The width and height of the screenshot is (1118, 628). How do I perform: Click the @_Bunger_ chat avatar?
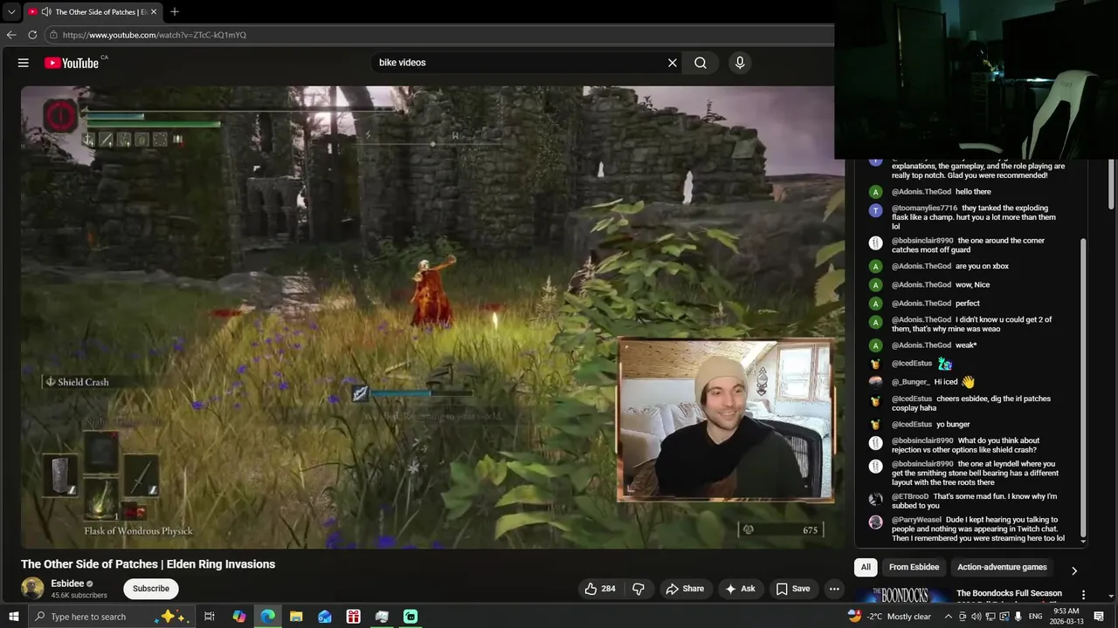coord(876,382)
